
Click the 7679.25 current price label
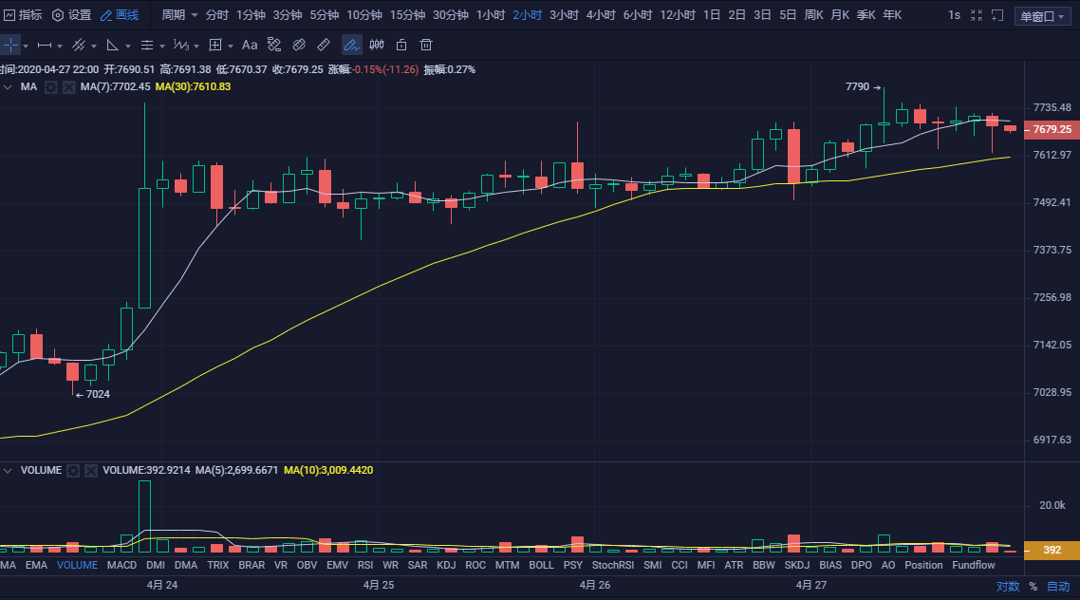pyautogui.click(x=1051, y=129)
